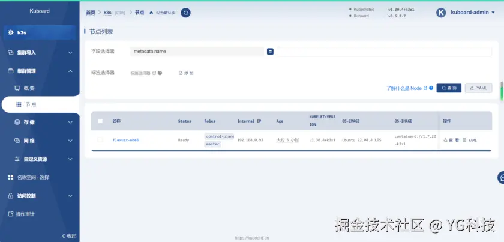Click the 标签选择器 link with external icon

point(143,73)
